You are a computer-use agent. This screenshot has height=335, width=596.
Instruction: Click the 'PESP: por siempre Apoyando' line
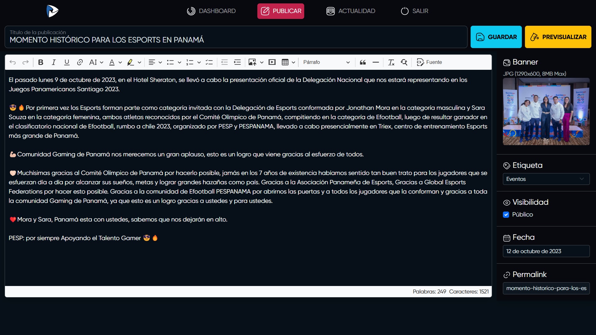click(83, 238)
